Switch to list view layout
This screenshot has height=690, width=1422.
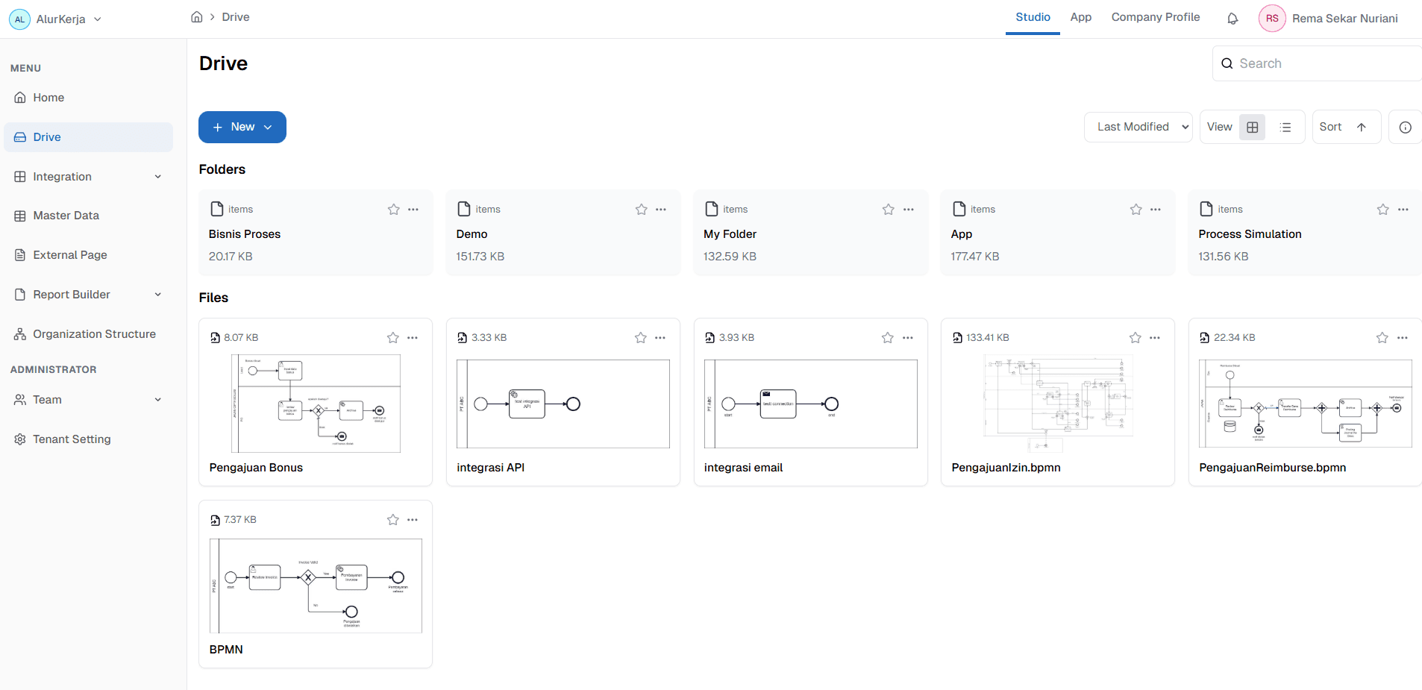click(x=1285, y=128)
